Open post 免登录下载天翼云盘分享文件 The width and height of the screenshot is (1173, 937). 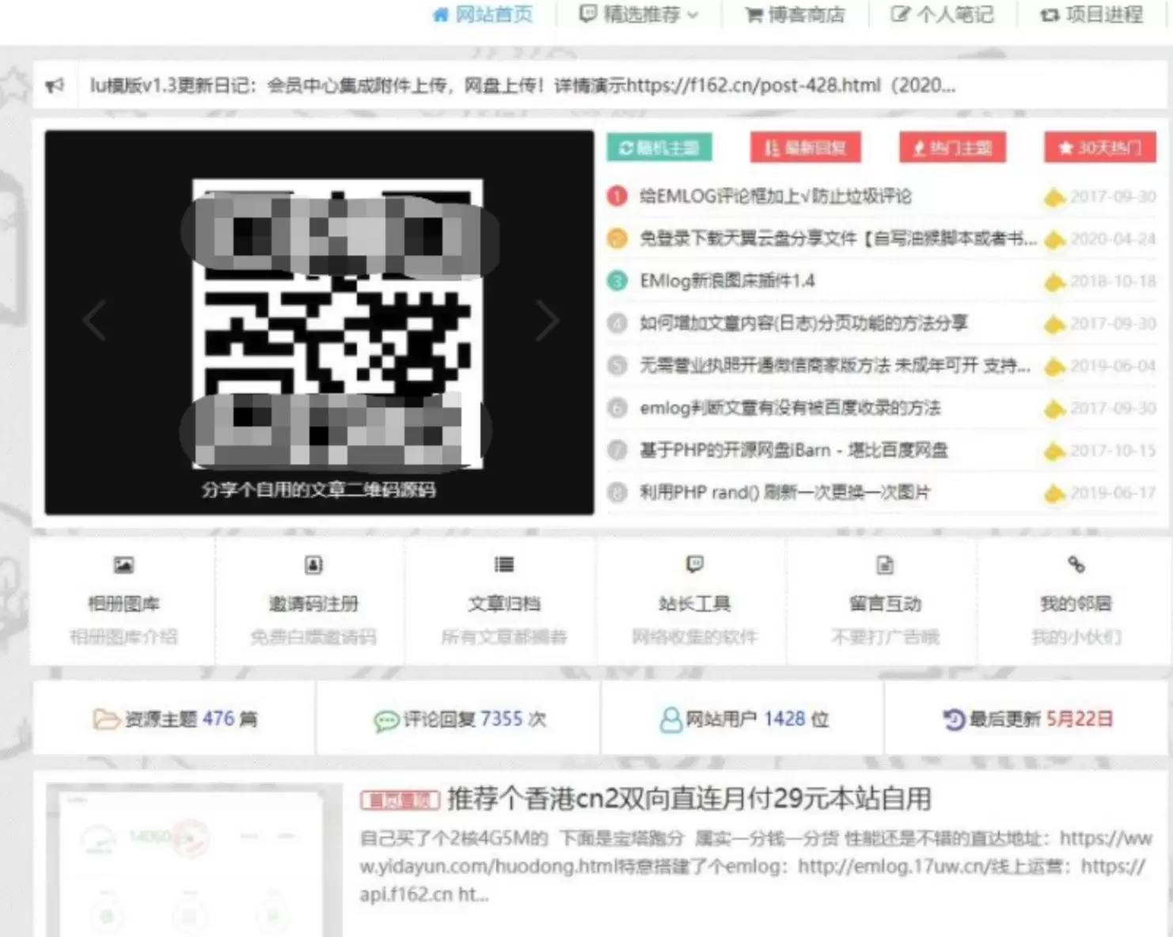coord(838,238)
